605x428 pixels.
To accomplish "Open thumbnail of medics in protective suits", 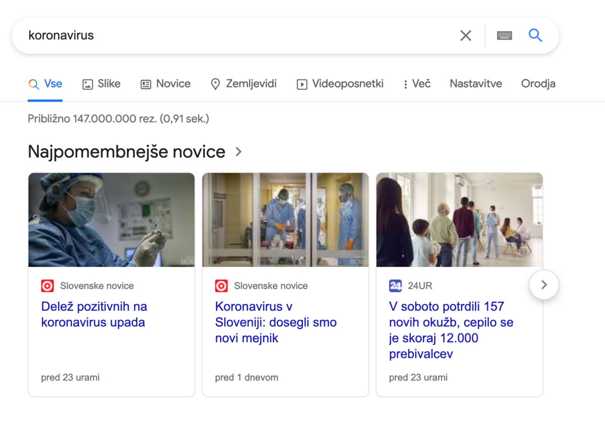I will tap(285, 220).
